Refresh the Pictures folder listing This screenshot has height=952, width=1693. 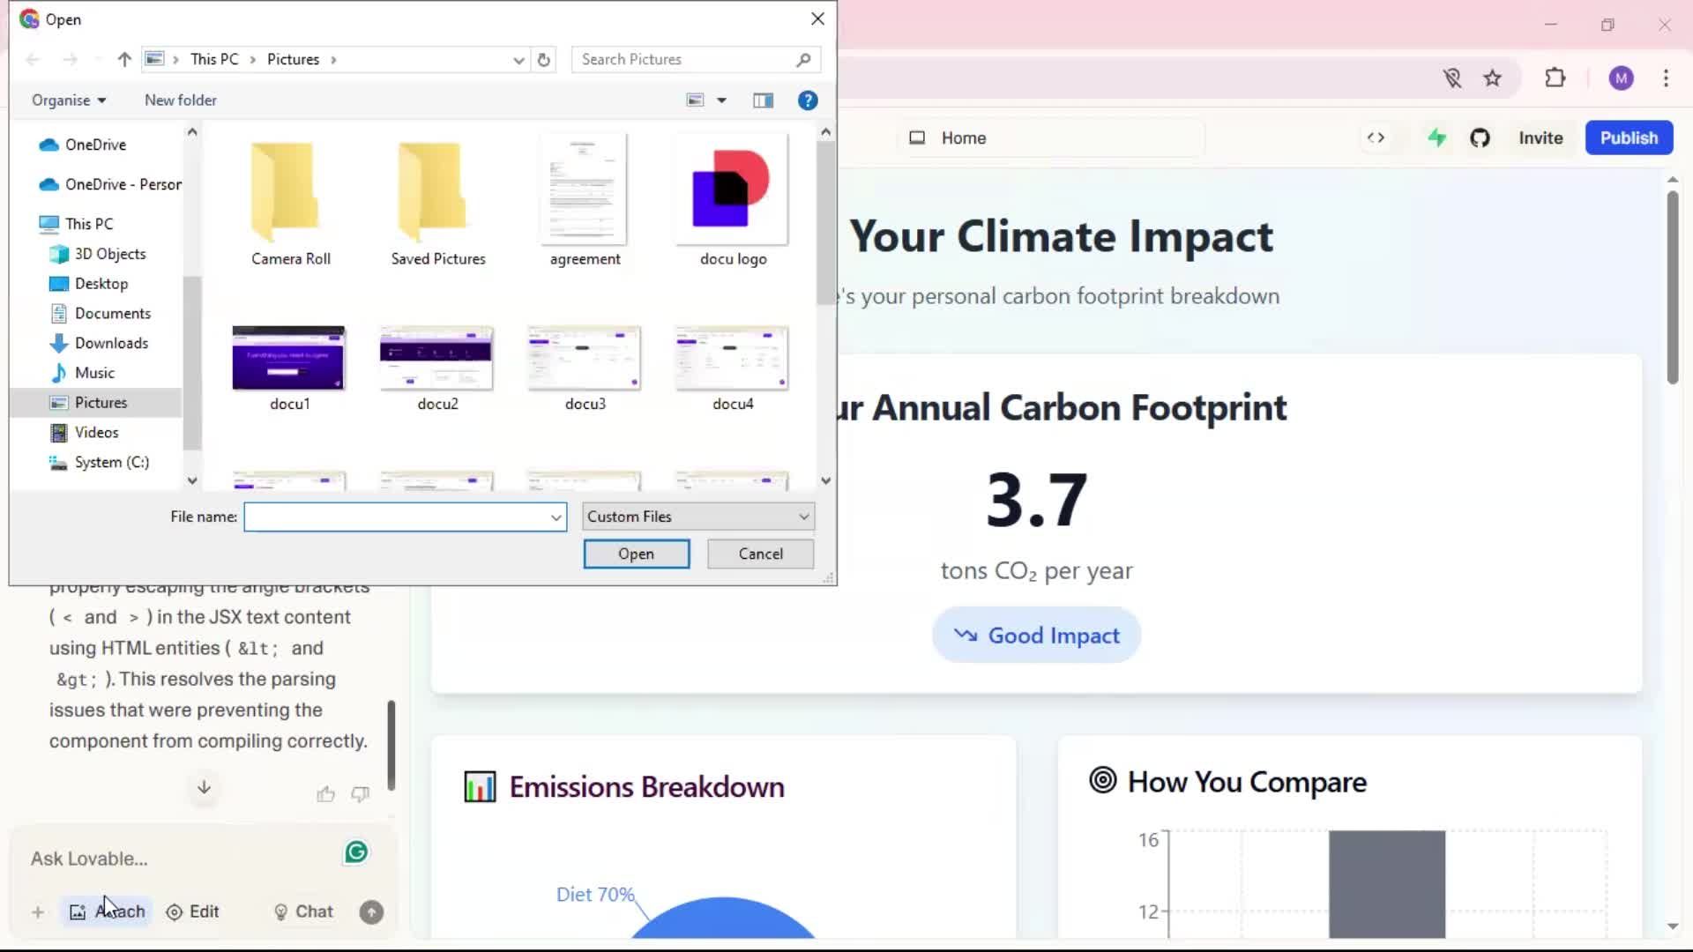click(x=544, y=59)
